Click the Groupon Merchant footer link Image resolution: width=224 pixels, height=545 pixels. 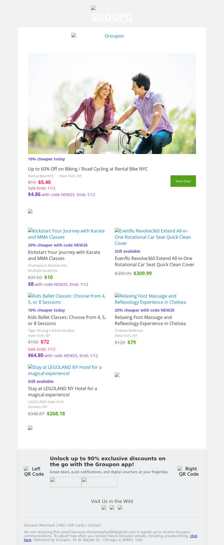[x=39, y=525]
